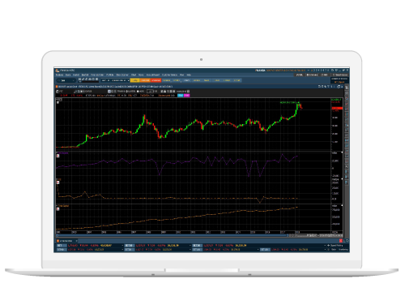
Task: Click the red icon at the ticker bar's right end
Action: [341, 241]
